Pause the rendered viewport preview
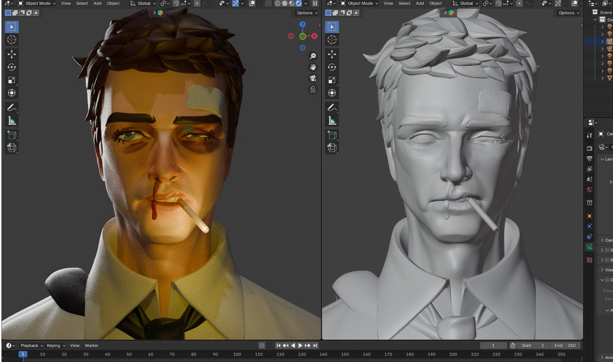Screen dimensions: 613x362 coord(315,4)
